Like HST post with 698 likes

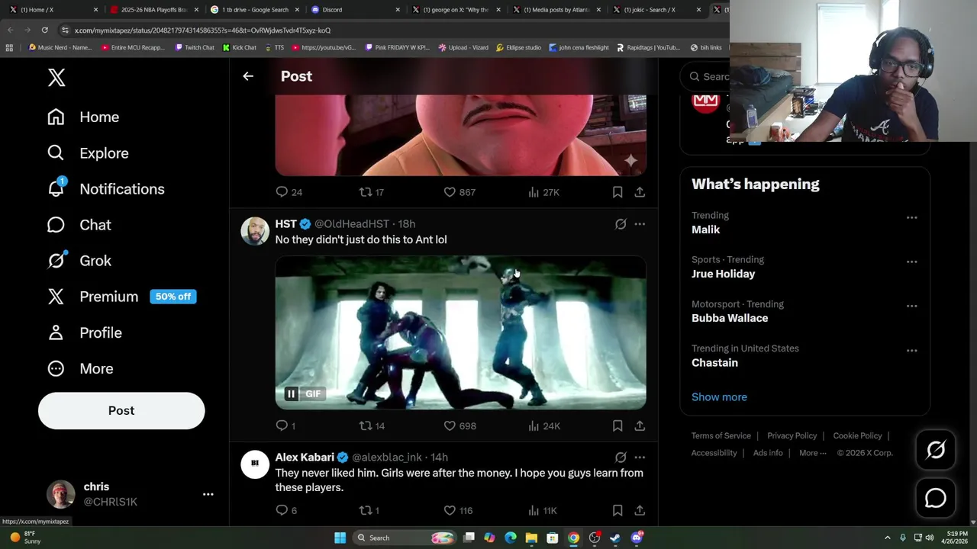[x=459, y=425]
